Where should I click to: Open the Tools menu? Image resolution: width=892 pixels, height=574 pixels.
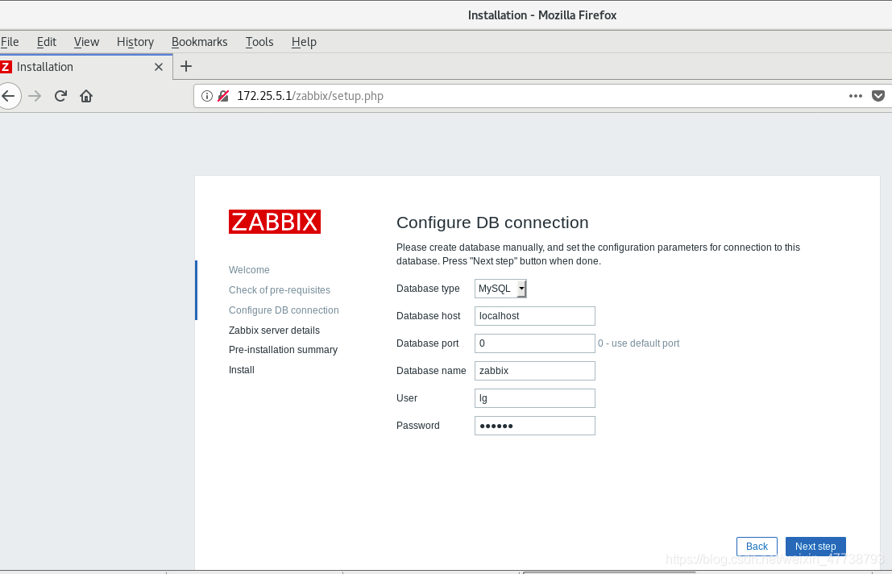pos(259,42)
